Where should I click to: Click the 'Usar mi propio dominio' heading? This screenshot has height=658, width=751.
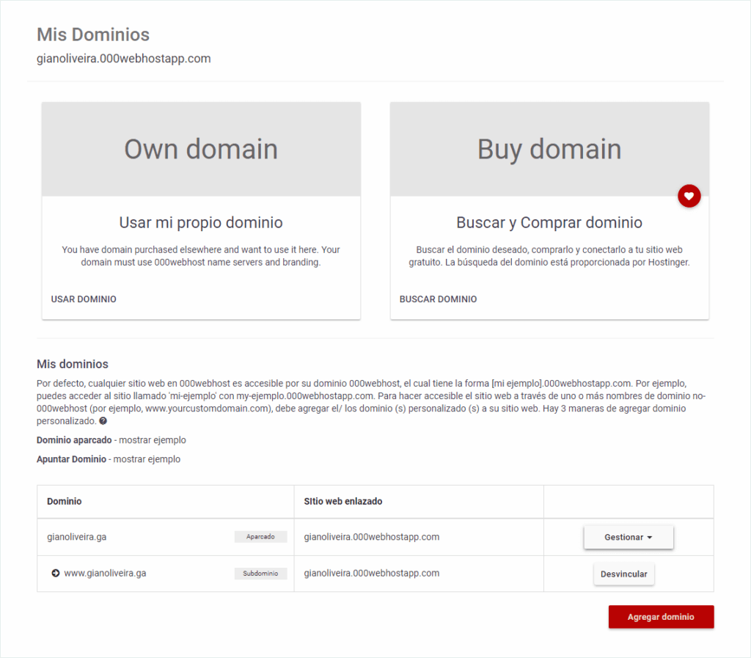coord(201,223)
